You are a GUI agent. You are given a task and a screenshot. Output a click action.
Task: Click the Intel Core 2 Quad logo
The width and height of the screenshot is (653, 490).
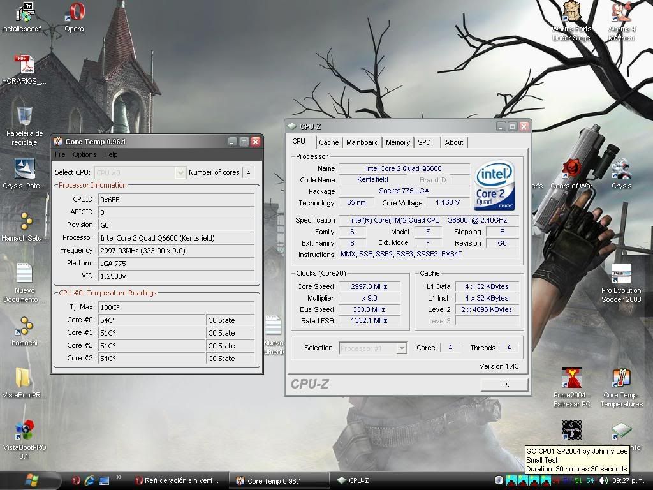coord(494,185)
